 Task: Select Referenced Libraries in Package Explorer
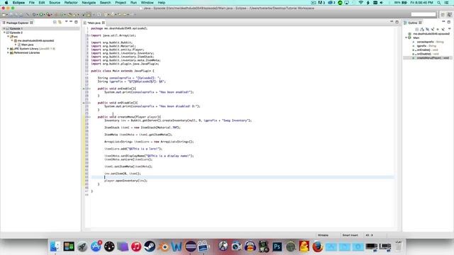27,53
